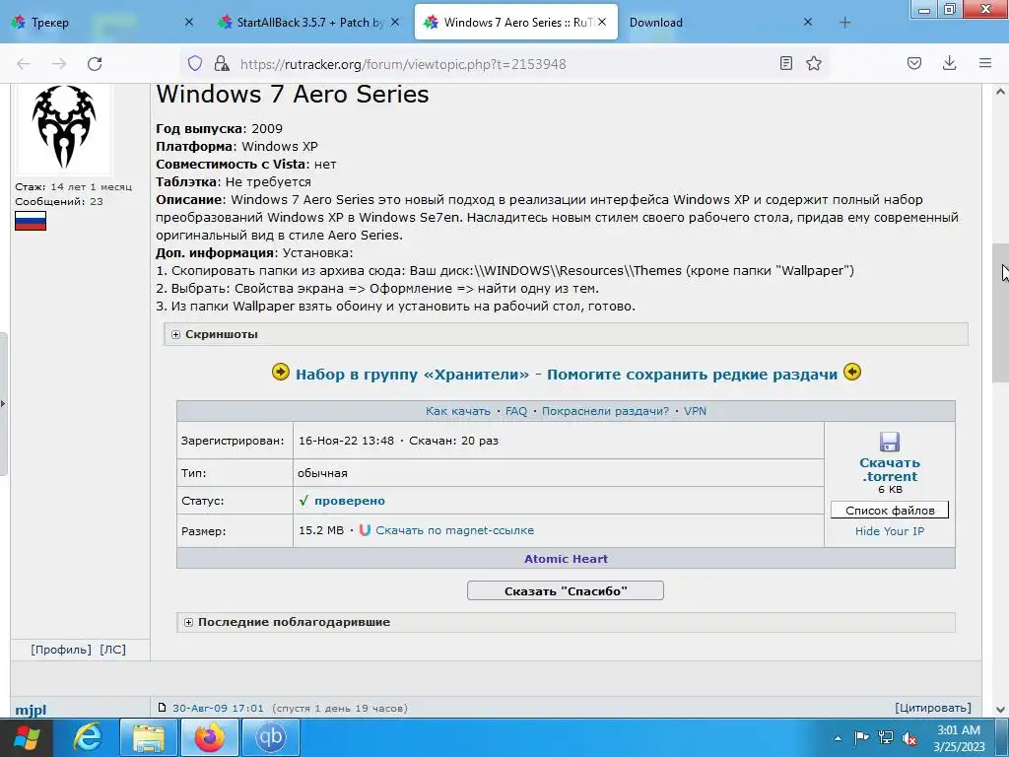This screenshot has height=757, width=1009.
Task: Open the [Профиль] link
Action: pyautogui.click(x=61, y=650)
